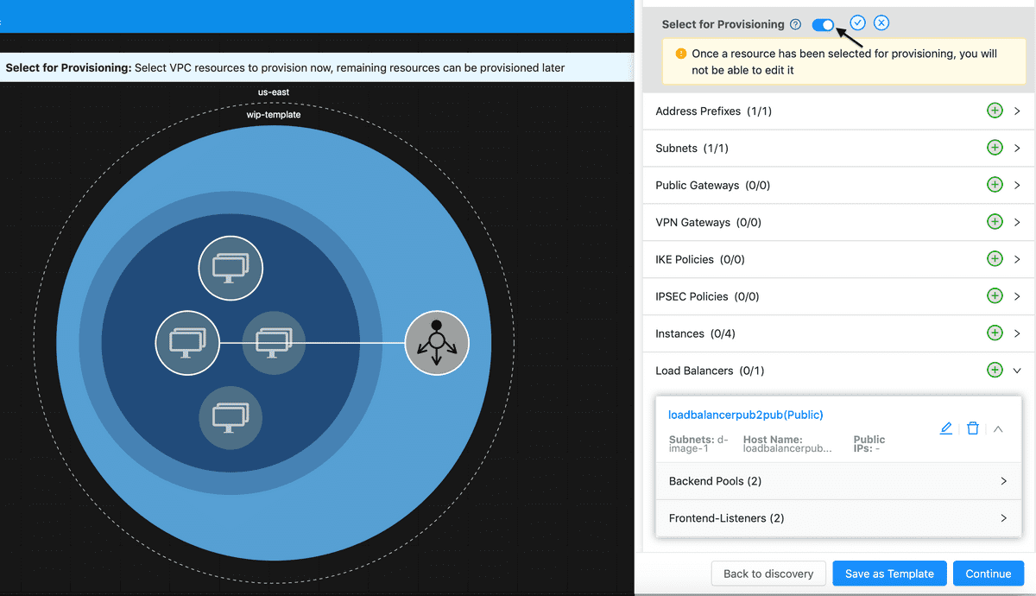Click the Public IPs field text
The height and width of the screenshot is (596, 1036).
point(869,444)
